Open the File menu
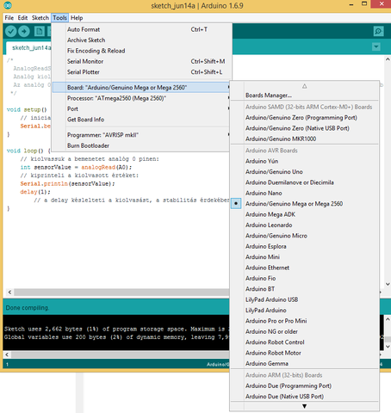 (9, 18)
